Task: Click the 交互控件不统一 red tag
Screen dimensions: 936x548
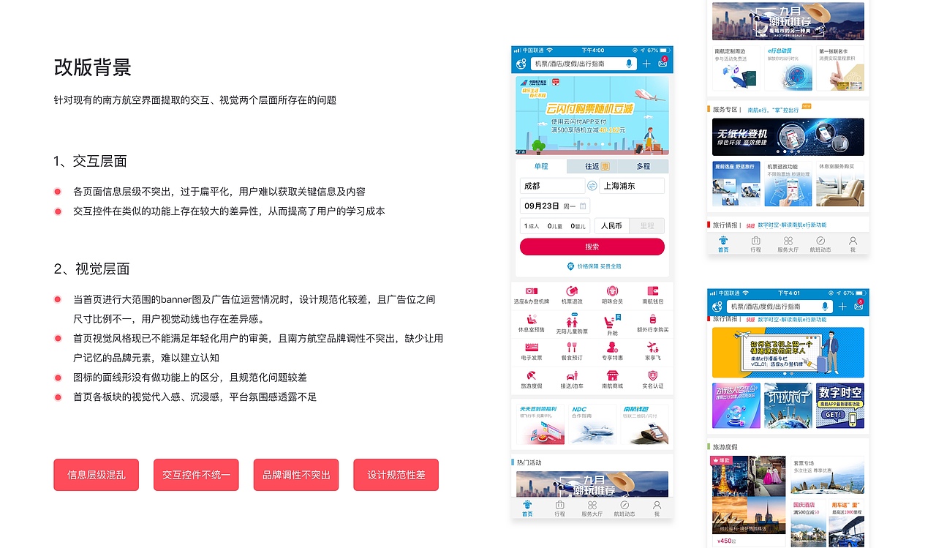Action: tap(196, 475)
